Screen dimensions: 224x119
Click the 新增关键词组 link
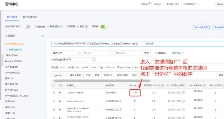(15, 50)
